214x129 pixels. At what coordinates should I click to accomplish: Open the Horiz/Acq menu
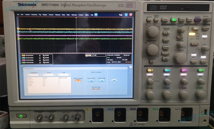[x=34, y=14]
